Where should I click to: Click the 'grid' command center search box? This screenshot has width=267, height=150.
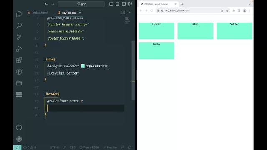pos(81,4)
